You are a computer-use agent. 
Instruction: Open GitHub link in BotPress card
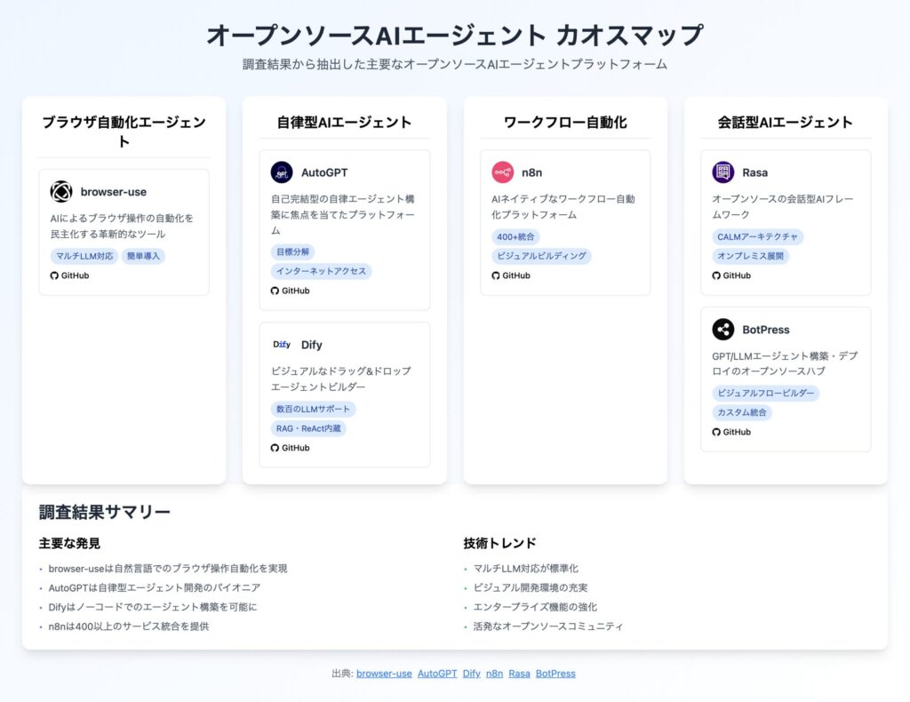coord(731,432)
